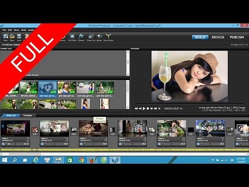The image size is (249, 187).
Task: Switch to the BUILD workspace
Action: click(x=200, y=37)
